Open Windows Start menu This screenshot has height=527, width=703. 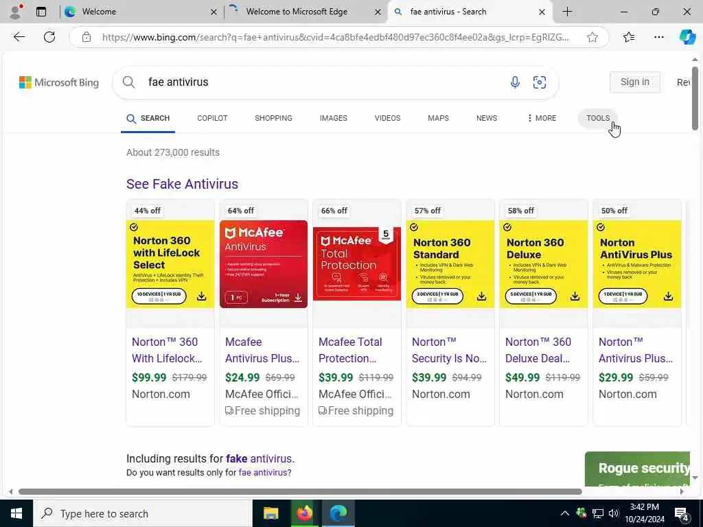click(x=16, y=513)
